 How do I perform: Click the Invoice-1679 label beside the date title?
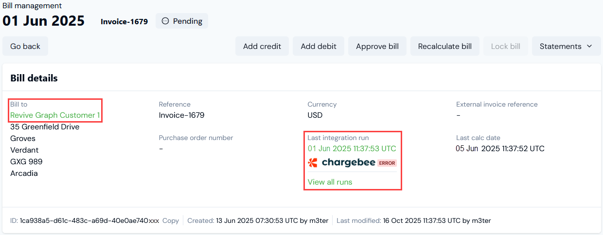(x=124, y=22)
